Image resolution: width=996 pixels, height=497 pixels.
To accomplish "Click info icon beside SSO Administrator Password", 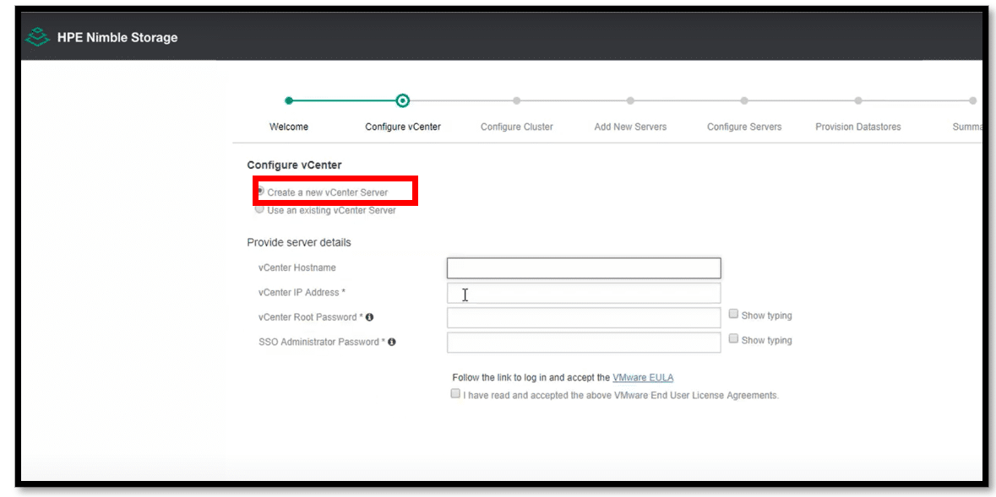I will [x=392, y=342].
